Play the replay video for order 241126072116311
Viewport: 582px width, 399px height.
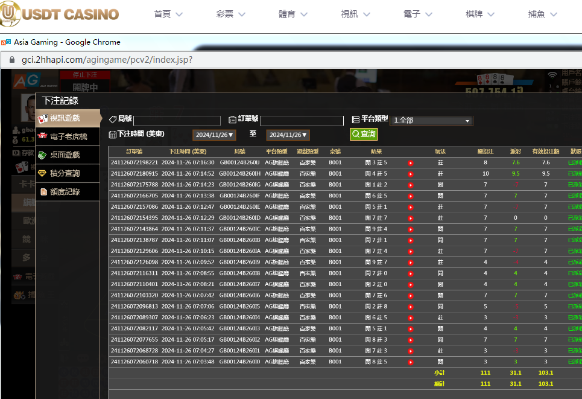pyautogui.click(x=411, y=273)
